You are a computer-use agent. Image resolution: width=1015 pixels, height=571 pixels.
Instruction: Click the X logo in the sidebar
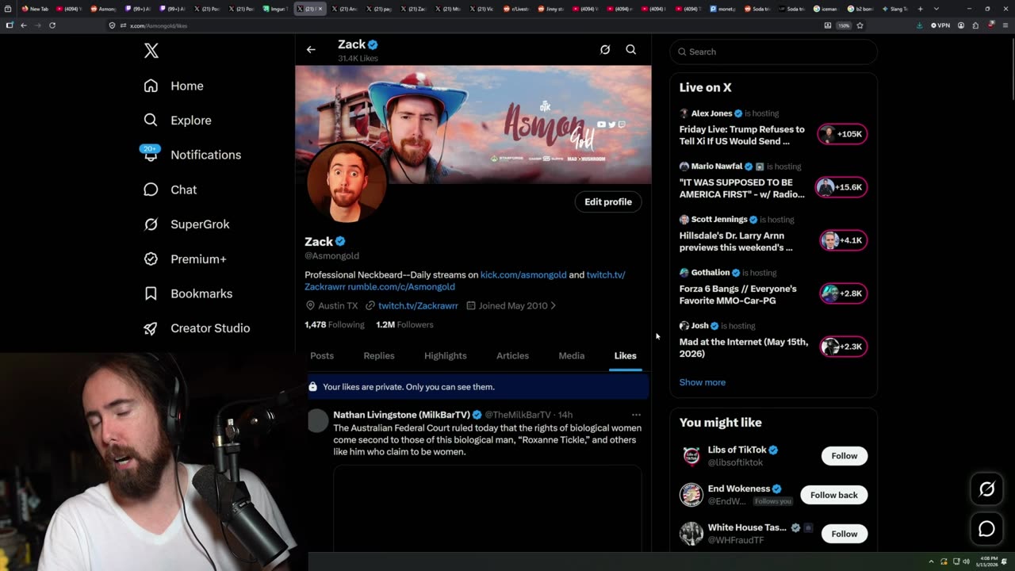151,52
